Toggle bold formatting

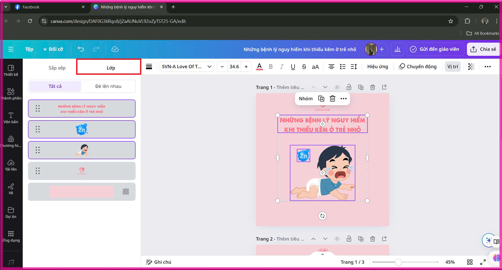[271, 67]
